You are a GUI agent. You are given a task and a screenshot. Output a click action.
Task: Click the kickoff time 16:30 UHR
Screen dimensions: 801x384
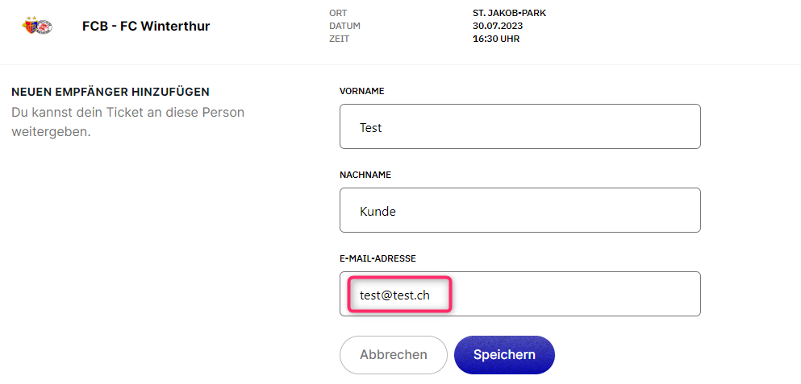pos(496,39)
